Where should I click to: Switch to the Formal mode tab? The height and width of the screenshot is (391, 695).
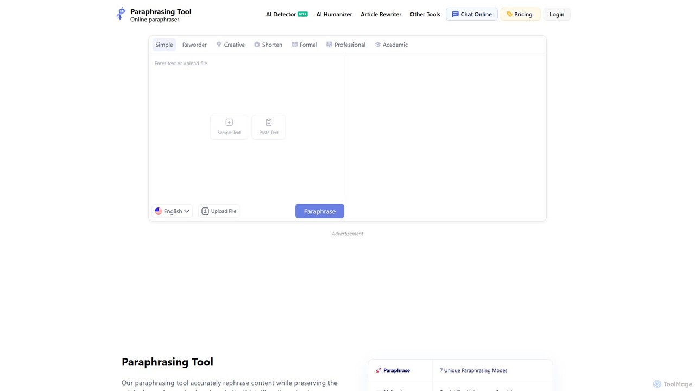point(304,45)
